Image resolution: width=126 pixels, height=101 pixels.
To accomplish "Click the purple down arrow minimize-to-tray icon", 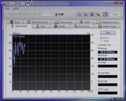I will [105, 14].
